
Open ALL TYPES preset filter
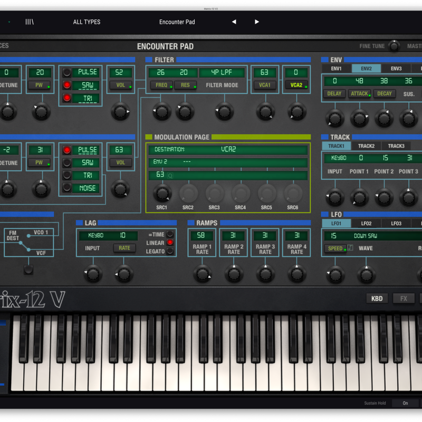(x=87, y=22)
